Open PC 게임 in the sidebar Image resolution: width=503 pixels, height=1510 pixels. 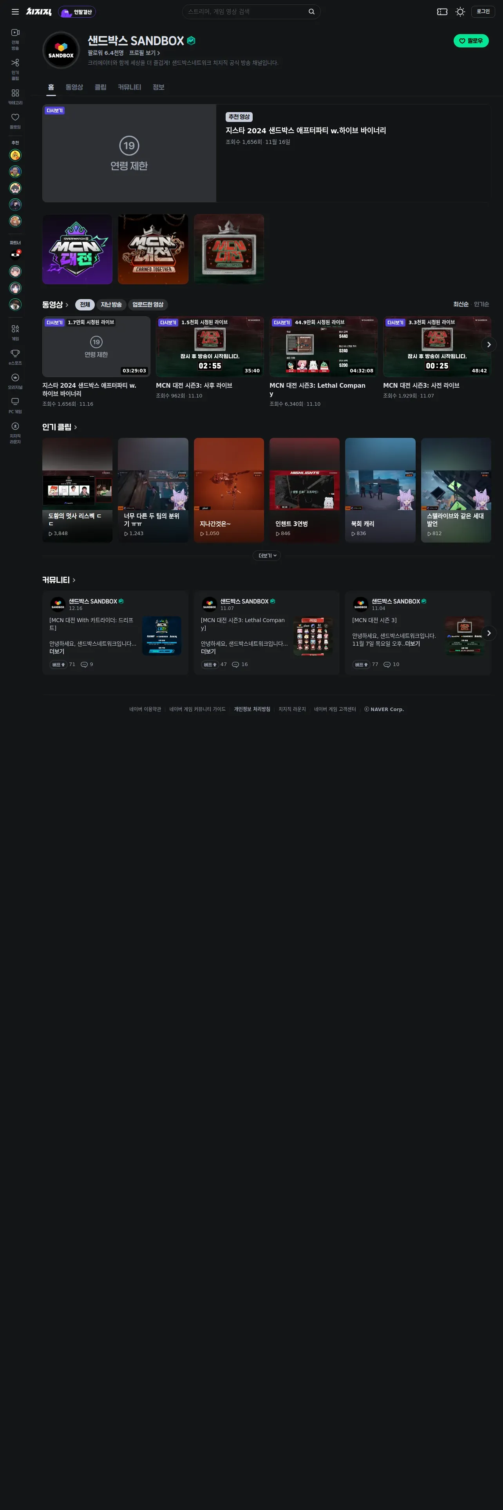(x=15, y=406)
